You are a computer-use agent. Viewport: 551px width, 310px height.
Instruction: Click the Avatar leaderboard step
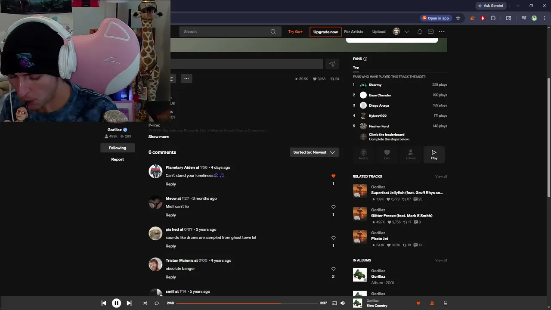(x=363, y=155)
